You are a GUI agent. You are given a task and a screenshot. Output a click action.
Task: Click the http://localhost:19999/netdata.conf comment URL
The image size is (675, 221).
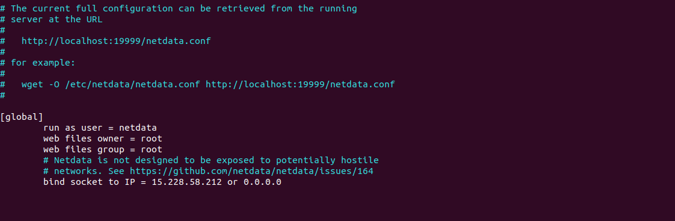pyautogui.click(x=116, y=42)
